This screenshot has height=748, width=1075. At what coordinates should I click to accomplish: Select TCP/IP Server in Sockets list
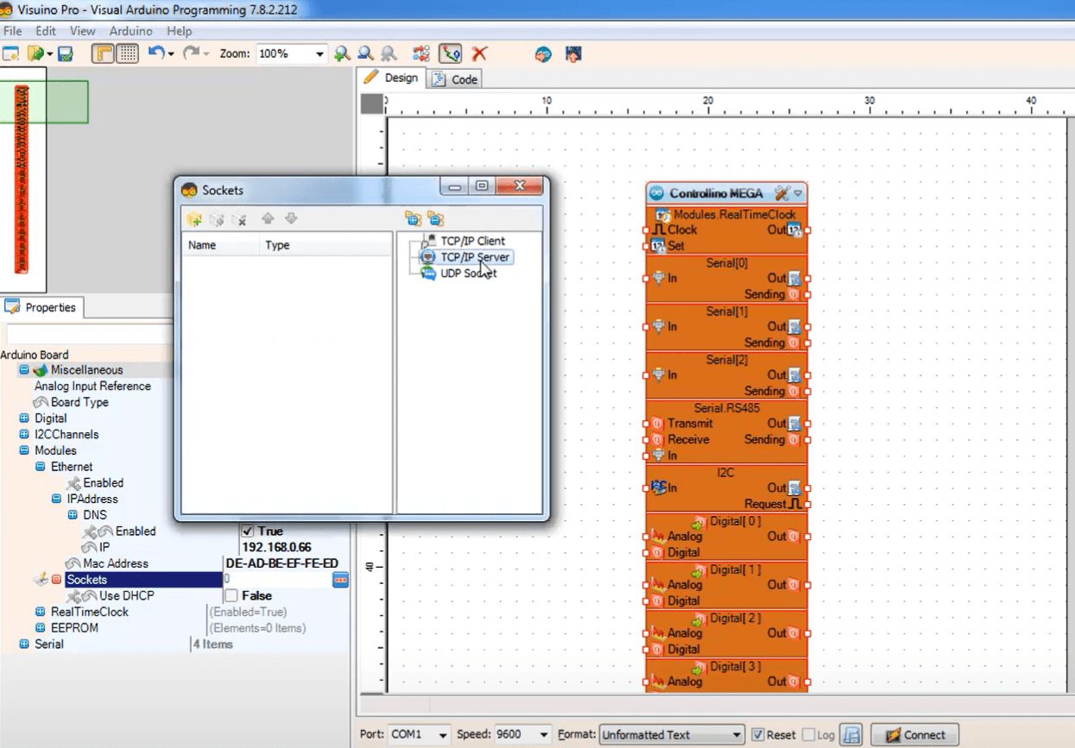click(x=475, y=257)
